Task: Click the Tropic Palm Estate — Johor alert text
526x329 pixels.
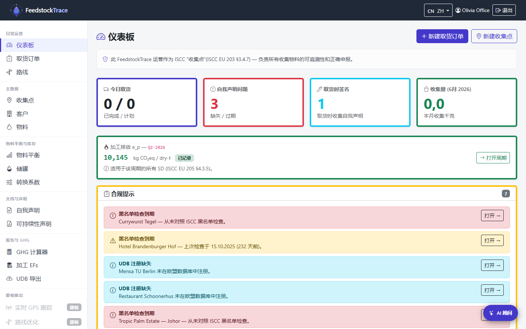Action: tap(184, 321)
